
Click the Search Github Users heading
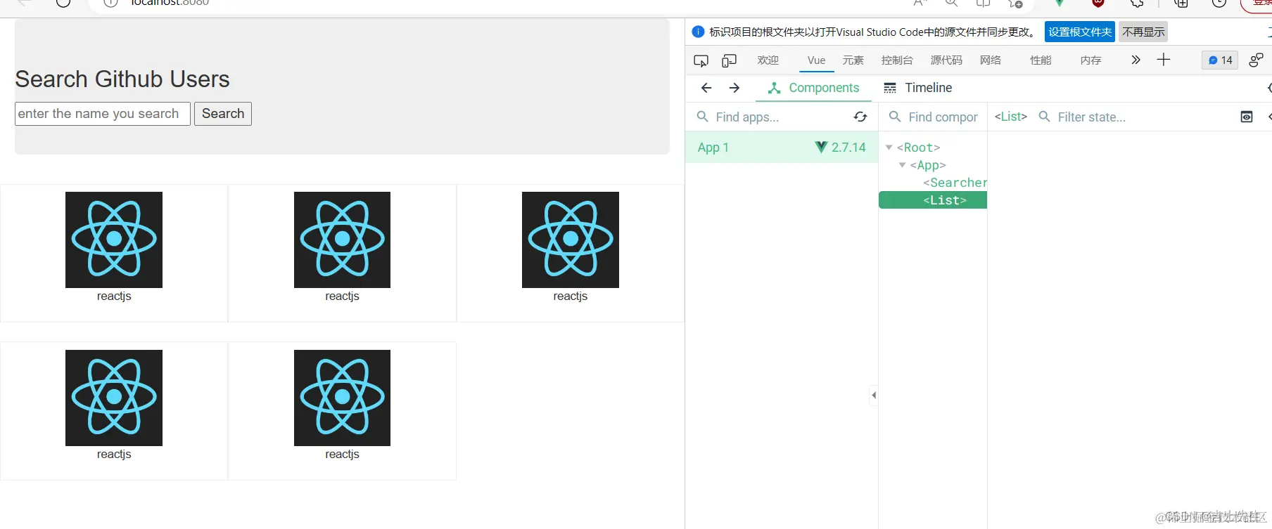122,79
